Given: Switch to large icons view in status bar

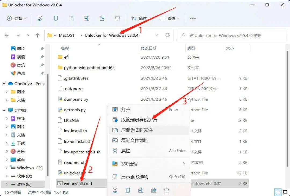Looking at the screenshot, I should point(285,193).
